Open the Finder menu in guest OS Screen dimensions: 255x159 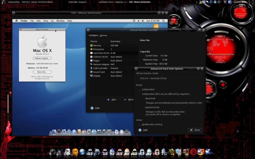pyautogui.click(x=24, y=21)
